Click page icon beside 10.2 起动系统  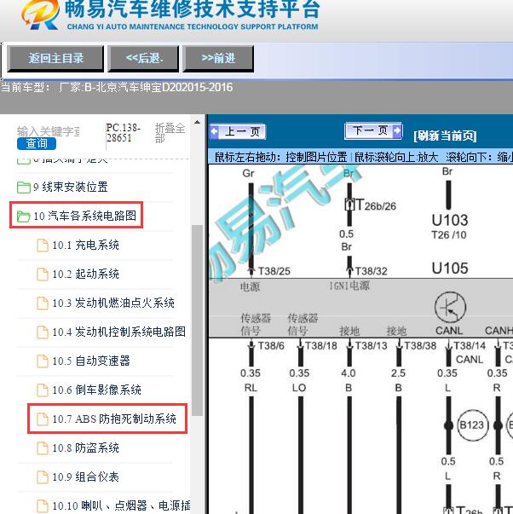click(x=43, y=274)
